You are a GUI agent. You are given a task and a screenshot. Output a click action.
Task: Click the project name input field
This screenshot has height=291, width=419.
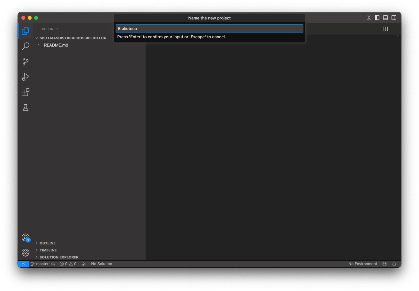209,29
